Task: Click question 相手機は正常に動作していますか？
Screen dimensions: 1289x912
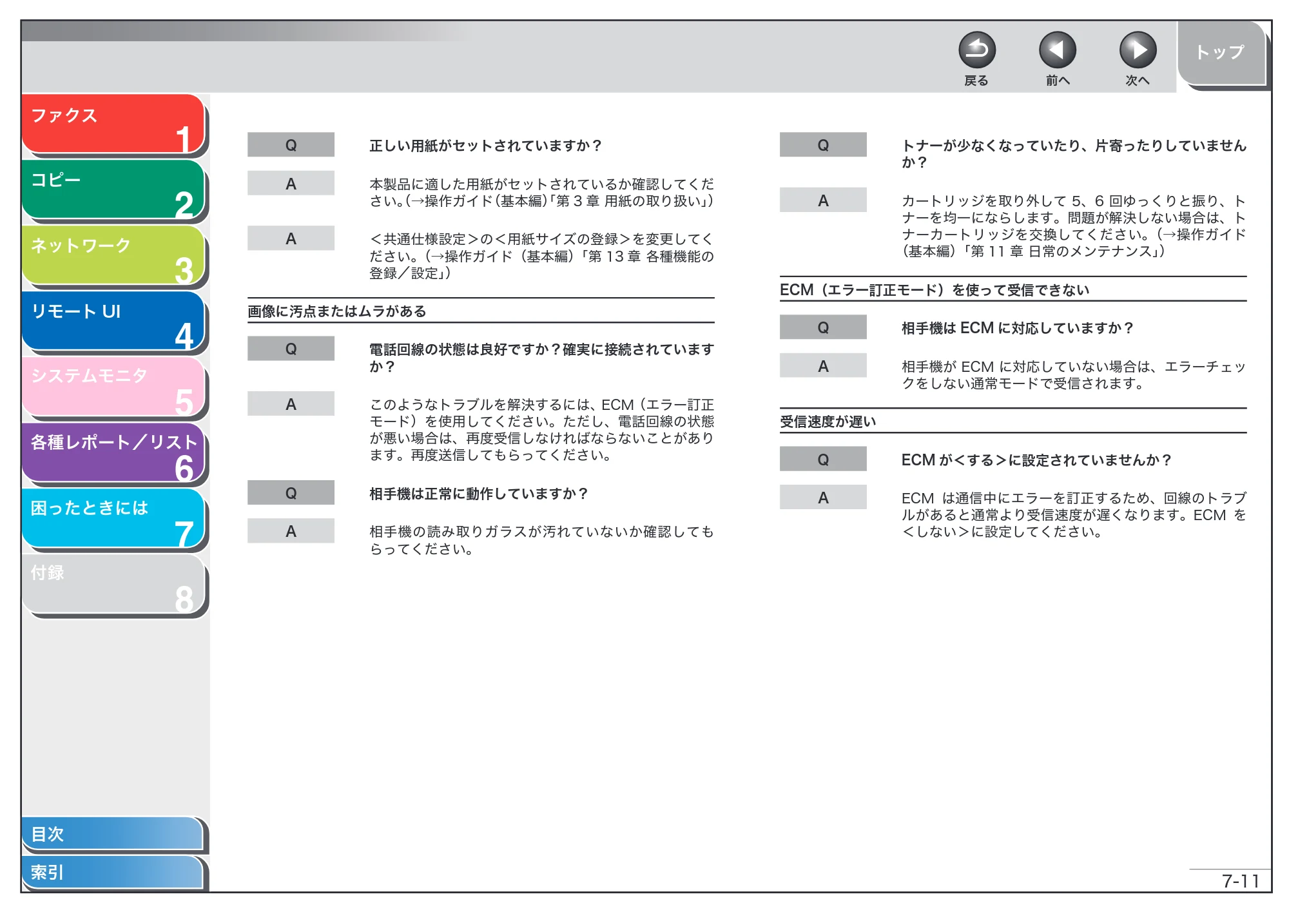Action: coord(478,494)
